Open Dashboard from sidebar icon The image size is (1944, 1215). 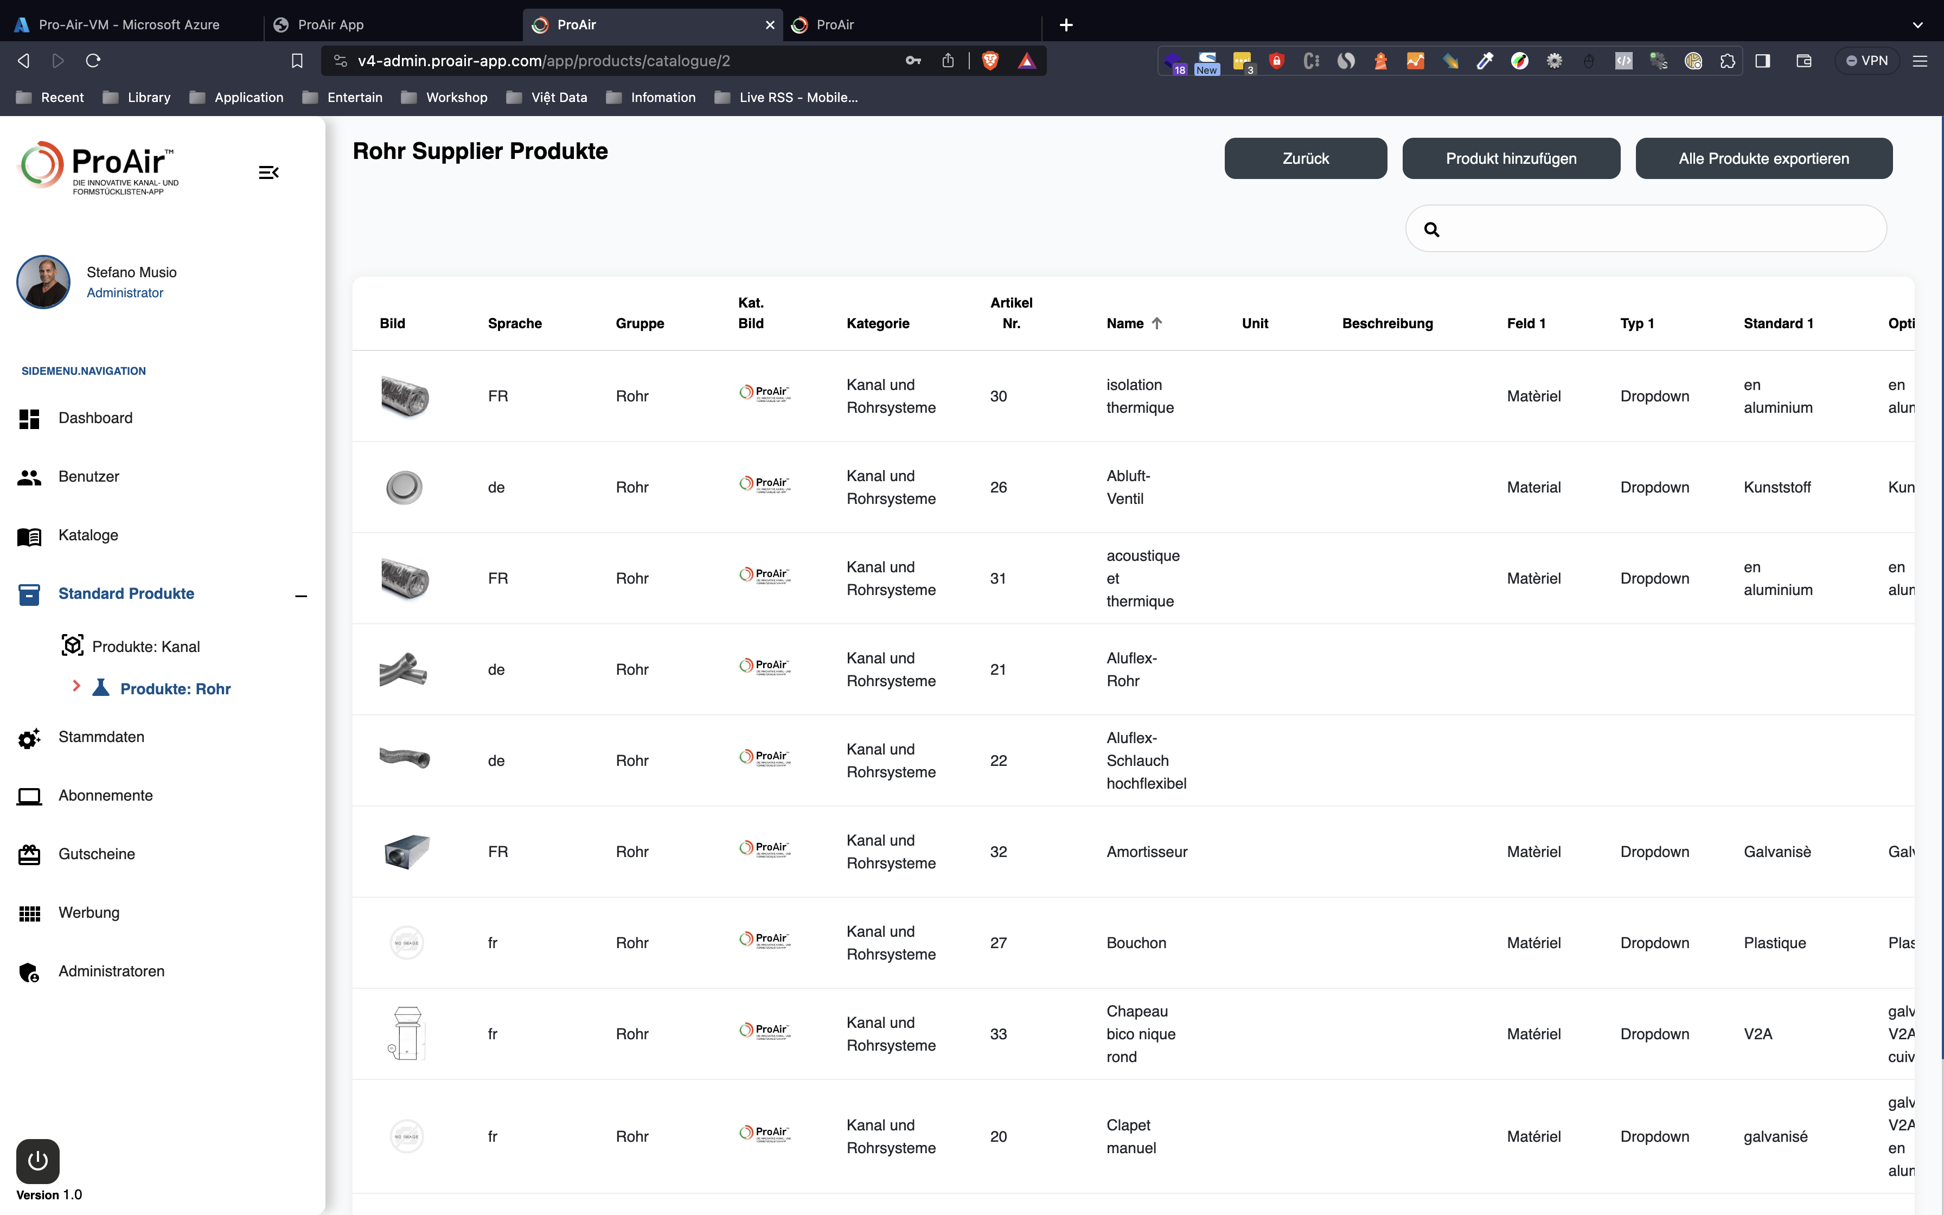(x=29, y=419)
